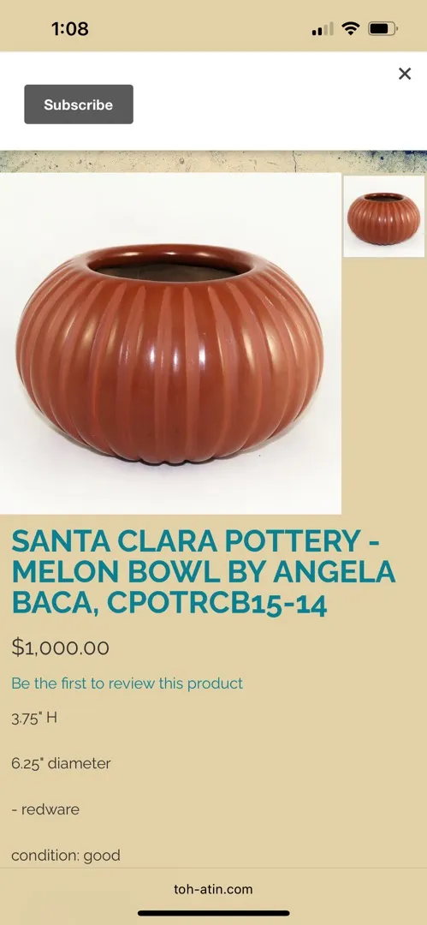Tap the toh-atin.com address bar
Screen dimensions: 427x925
tap(214, 889)
